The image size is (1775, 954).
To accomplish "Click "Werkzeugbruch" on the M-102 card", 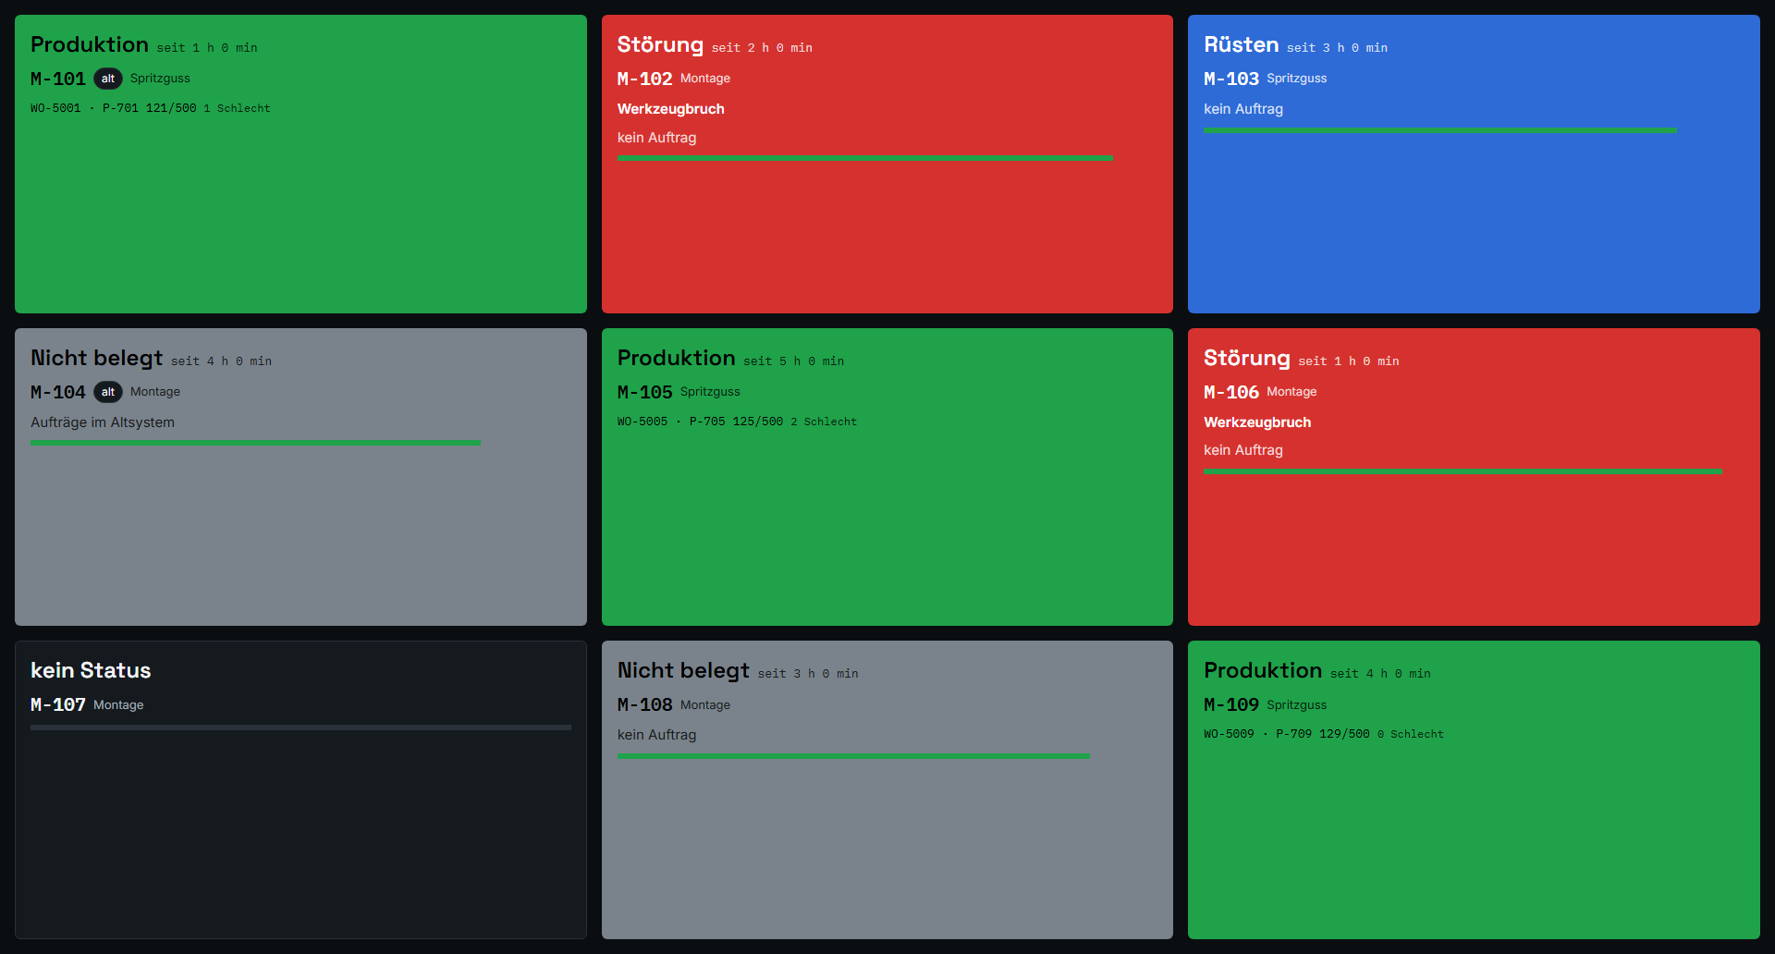I will pyautogui.click(x=671, y=109).
